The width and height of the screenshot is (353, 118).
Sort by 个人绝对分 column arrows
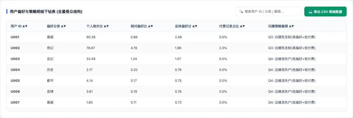tap(106, 26)
